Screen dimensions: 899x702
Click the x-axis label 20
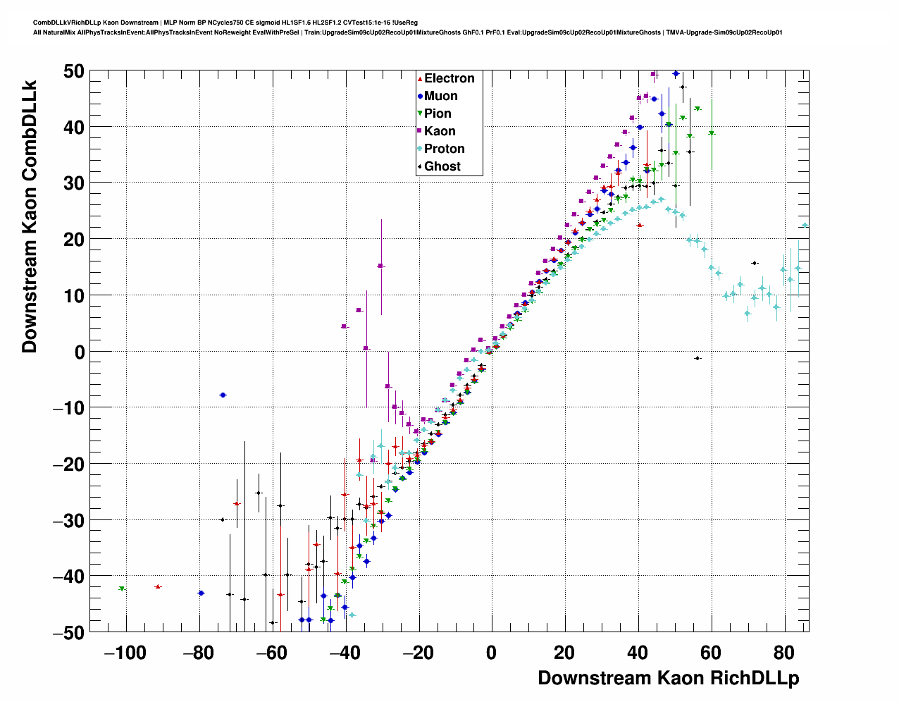(564, 653)
